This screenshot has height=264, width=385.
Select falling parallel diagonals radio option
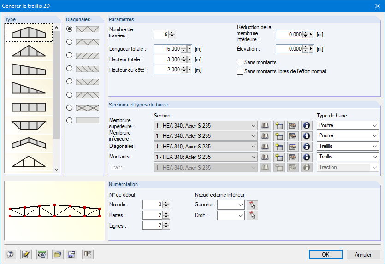tap(70, 69)
